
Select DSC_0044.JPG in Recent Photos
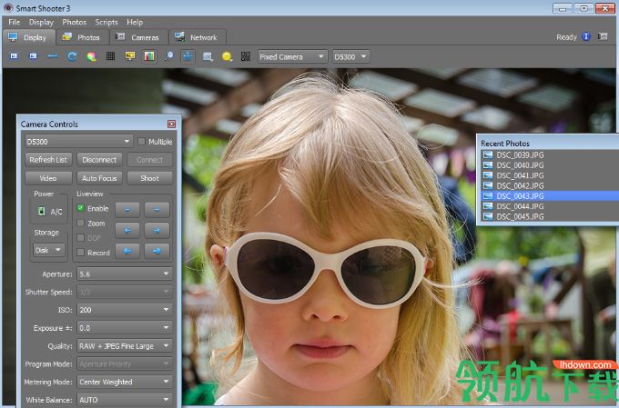coord(550,205)
